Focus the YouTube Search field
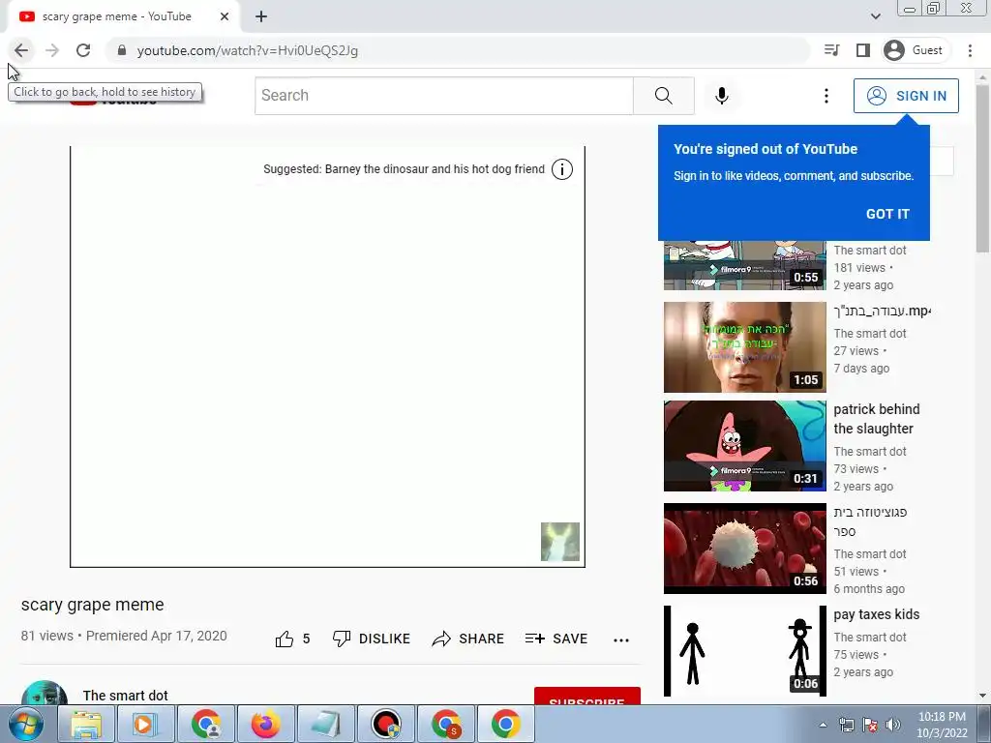 (x=443, y=96)
